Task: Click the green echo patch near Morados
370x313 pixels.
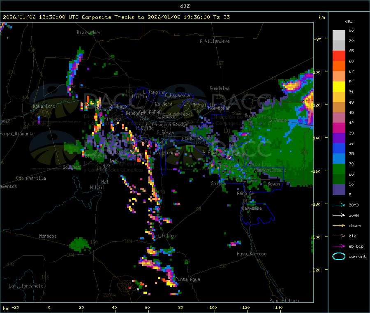Action: (79, 245)
